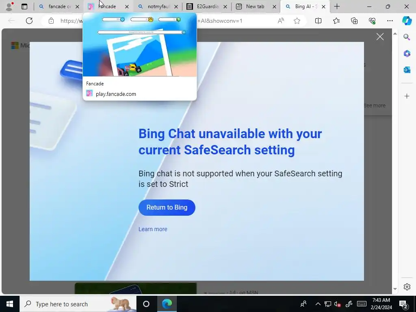Screen dimensions: 416x312
Task: Click Microsoft Edge taskbar icon
Action: tap(167, 304)
